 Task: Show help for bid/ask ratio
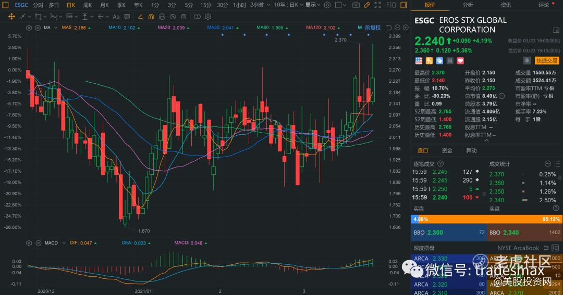[x=556, y=208]
